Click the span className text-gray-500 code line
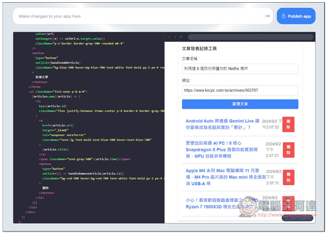Viewport: 327px width, 234px height. (85, 159)
